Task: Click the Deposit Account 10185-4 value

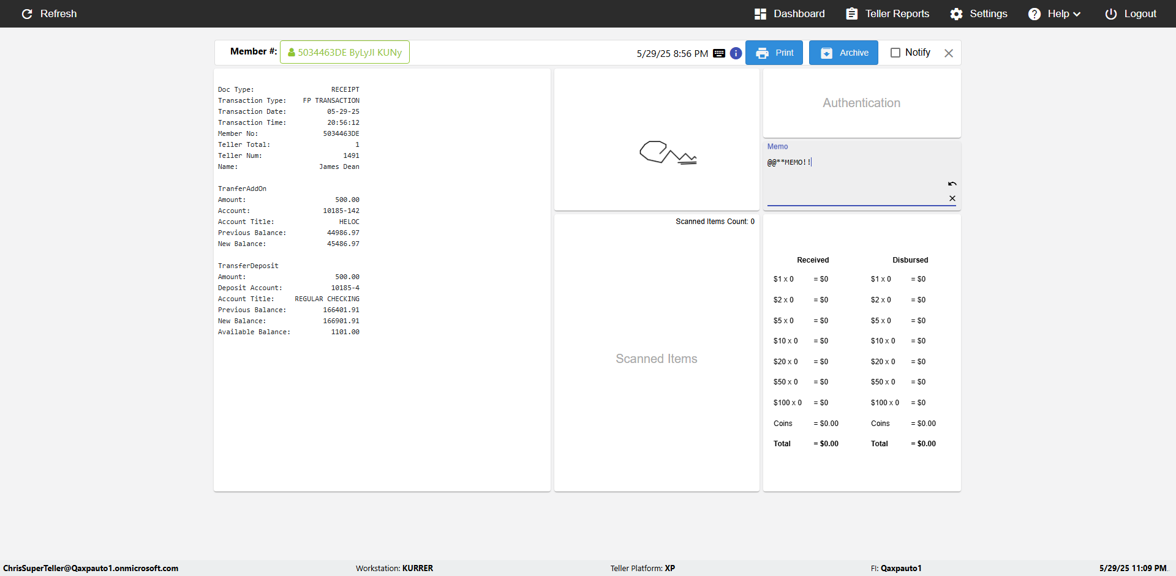Action: point(345,288)
